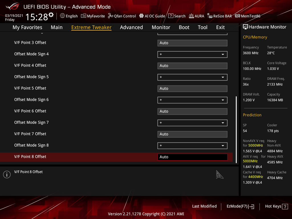The height and width of the screenshot is (219, 292).
Task: Select V/F Point 6 Offset label
Action: point(30,111)
